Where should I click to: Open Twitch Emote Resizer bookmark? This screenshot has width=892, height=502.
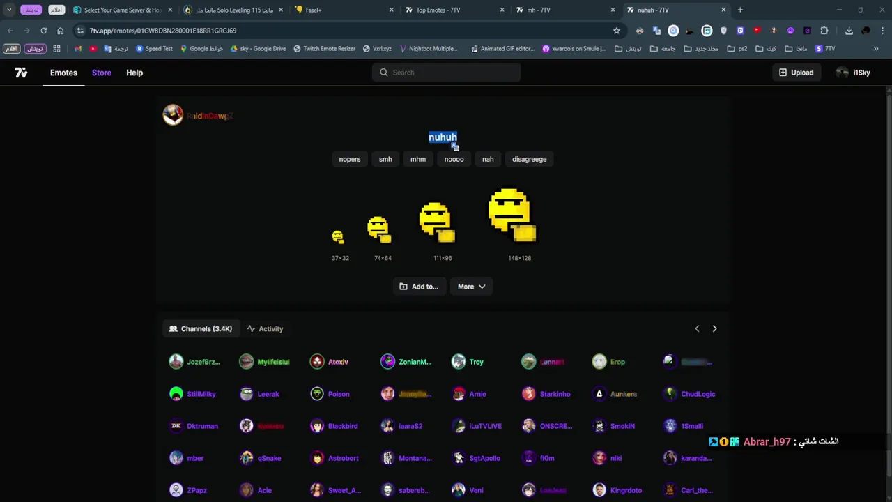pos(325,49)
